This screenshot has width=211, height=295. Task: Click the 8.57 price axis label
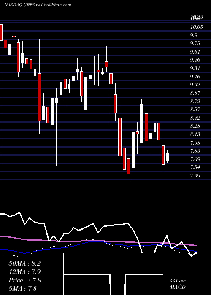pos(195,110)
